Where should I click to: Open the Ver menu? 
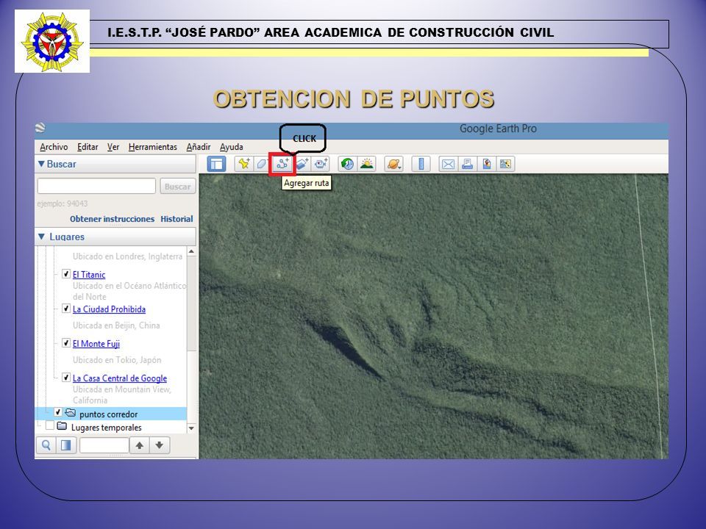click(x=113, y=147)
